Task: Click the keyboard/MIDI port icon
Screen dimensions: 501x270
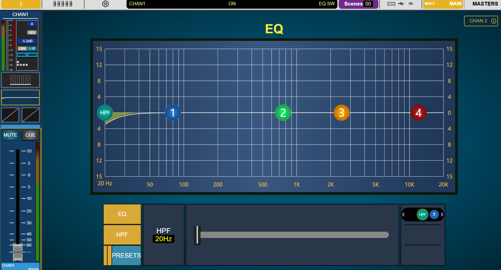Action: (x=391, y=4)
